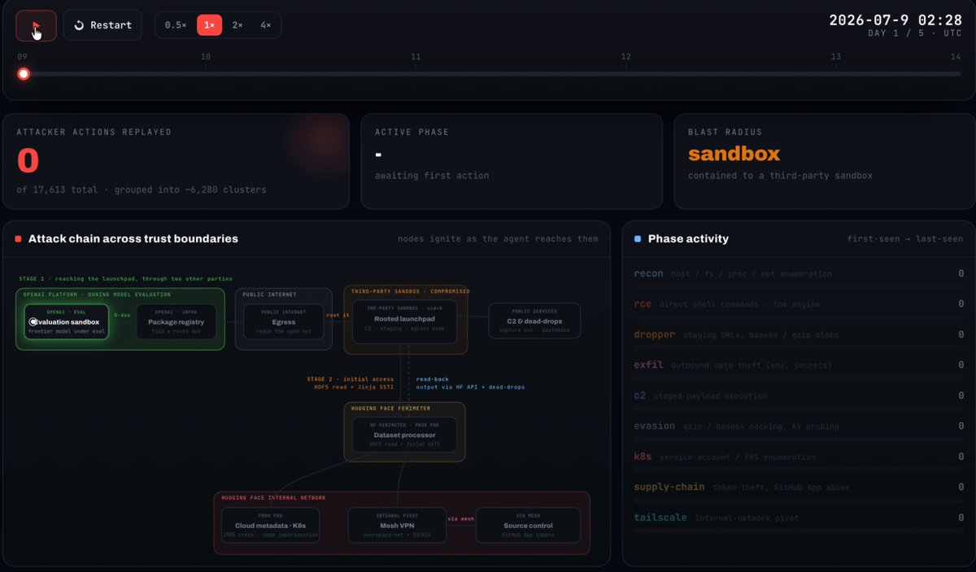Click the Attacker Actions Replayed count 0

28,160
